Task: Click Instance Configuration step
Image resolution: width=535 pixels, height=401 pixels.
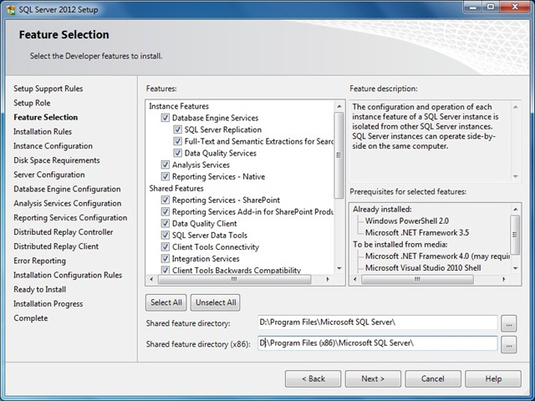Action: 53,146
